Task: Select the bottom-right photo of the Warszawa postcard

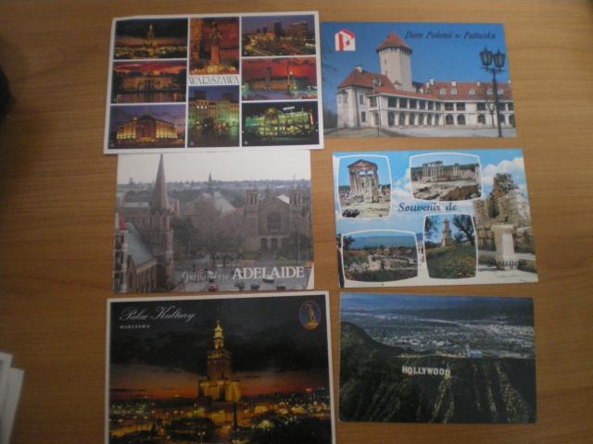Action: [280, 122]
